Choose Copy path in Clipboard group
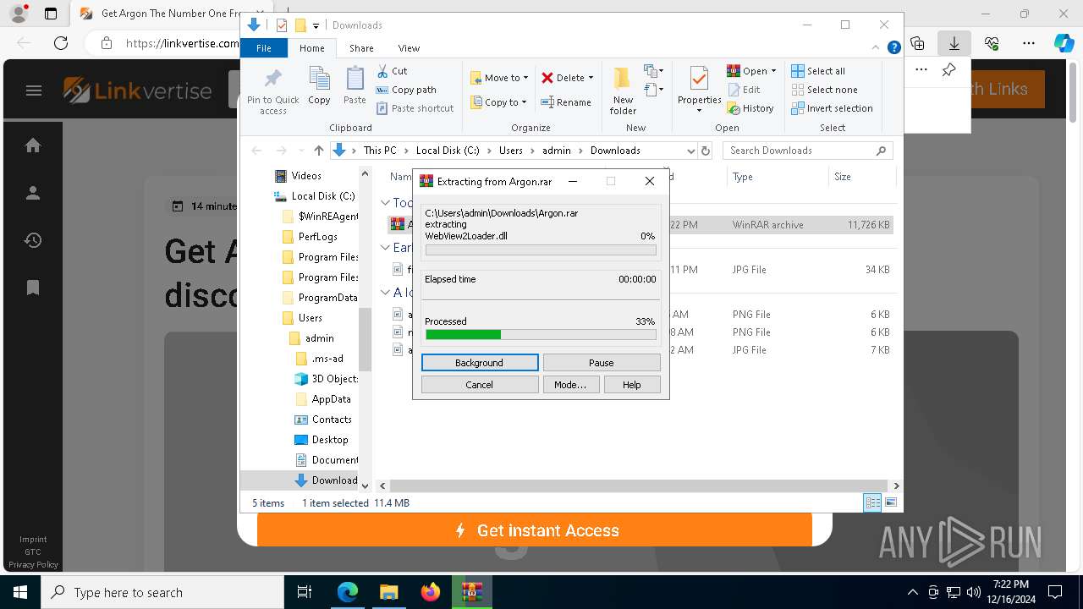Screen dimensions: 1083x609 [x=406, y=90]
